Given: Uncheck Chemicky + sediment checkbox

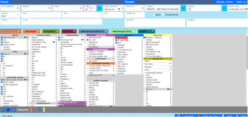Looking at the screenshot, I should 145,38.
